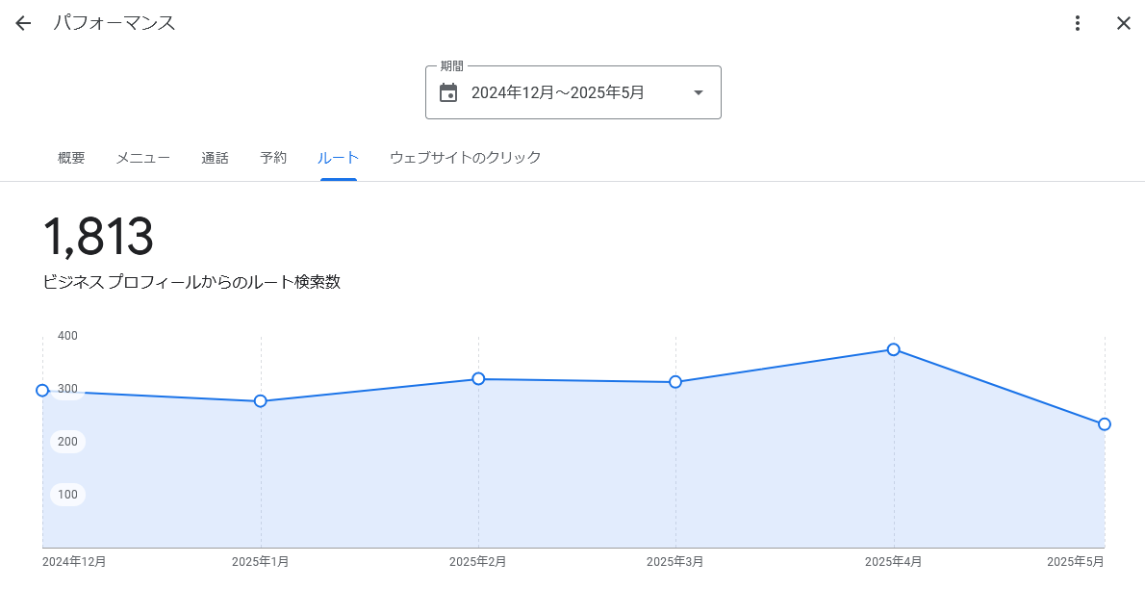The height and width of the screenshot is (614, 1145).
Task: Click the 2025年2月 chart data point
Action: click(478, 378)
